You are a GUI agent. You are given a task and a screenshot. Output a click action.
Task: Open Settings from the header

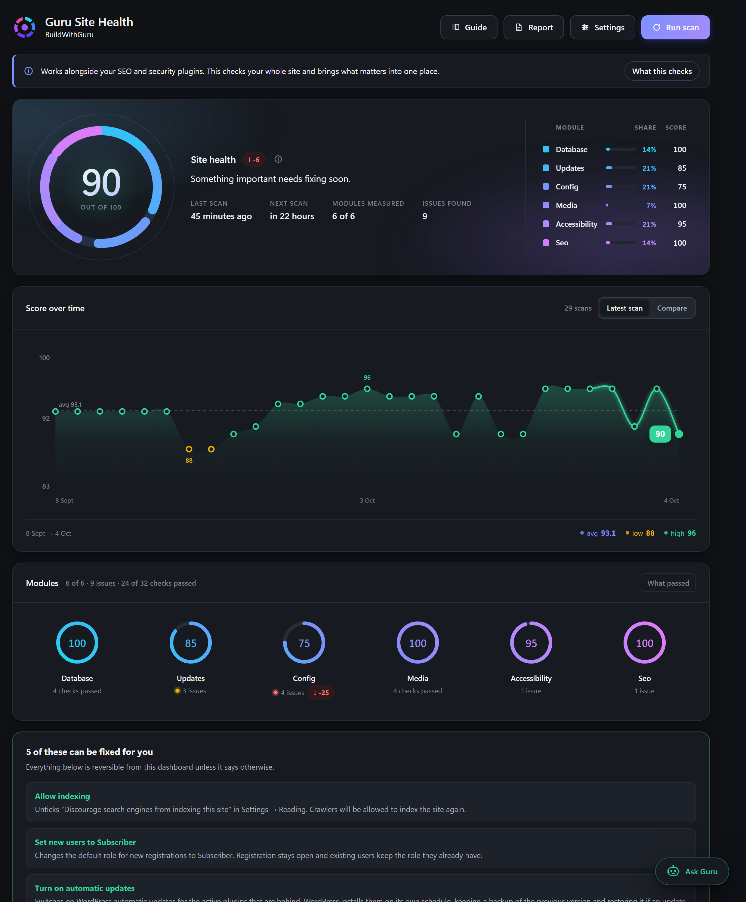603,27
